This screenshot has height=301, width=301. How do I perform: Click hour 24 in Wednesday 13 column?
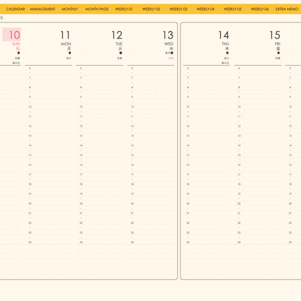132,242
